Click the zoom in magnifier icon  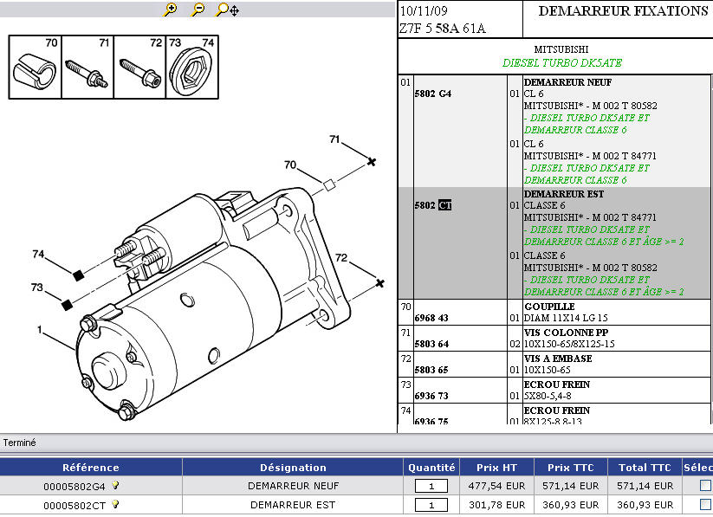pos(171,10)
